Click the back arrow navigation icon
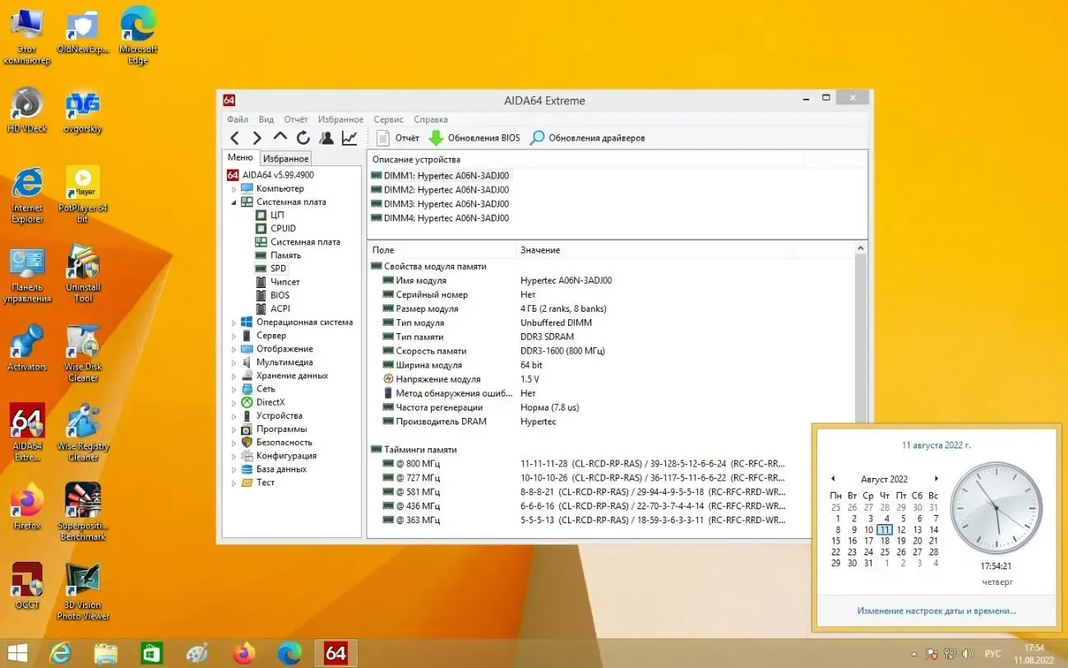Screen dimensions: 1068x668 click(234, 137)
